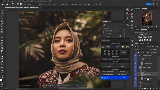160x90 pixels.
Task: Open the layer Opacity dropdown arrow
Action: [x=157, y=50]
